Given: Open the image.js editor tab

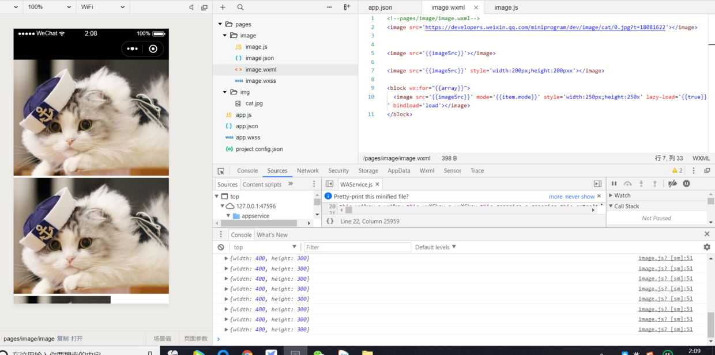Looking at the screenshot, I should [506, 7].
